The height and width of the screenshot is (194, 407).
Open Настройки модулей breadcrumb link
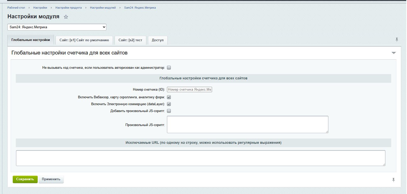tap(103, 8)
